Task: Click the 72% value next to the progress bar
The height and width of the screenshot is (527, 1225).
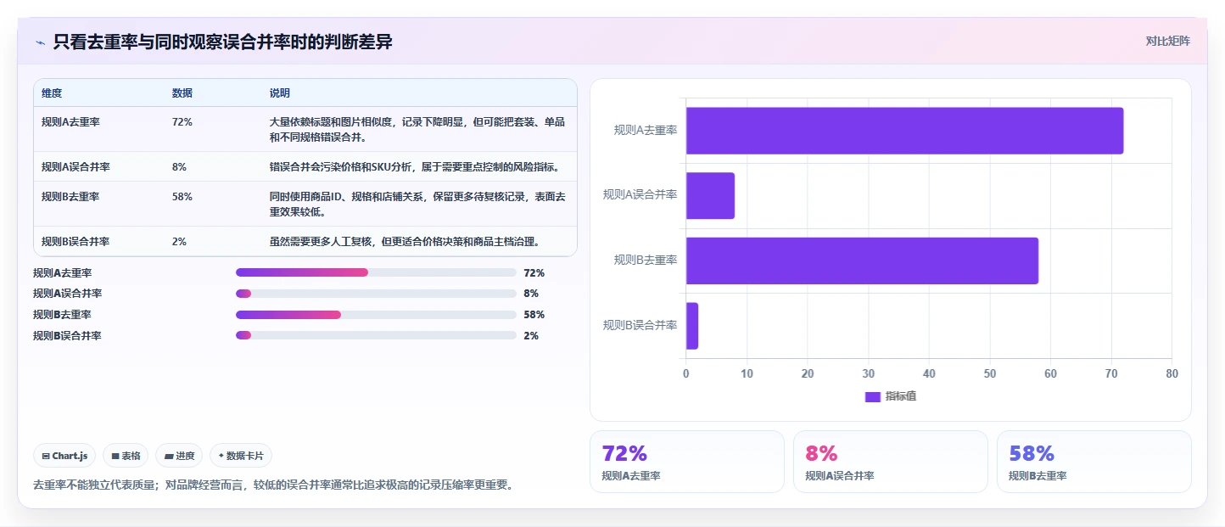Action: 534,272
